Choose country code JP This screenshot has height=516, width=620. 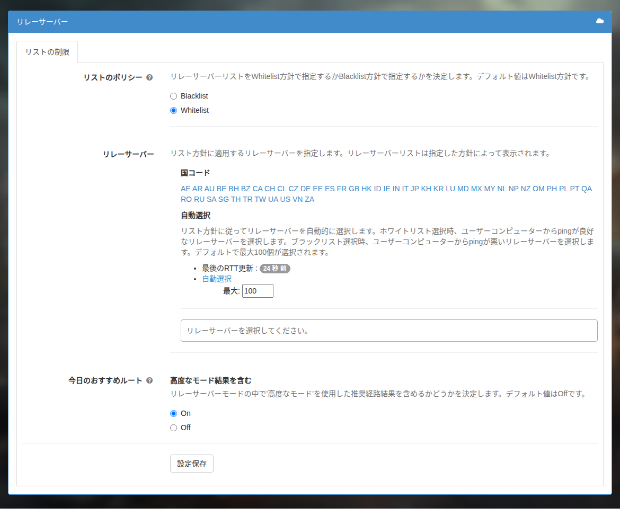415,189
